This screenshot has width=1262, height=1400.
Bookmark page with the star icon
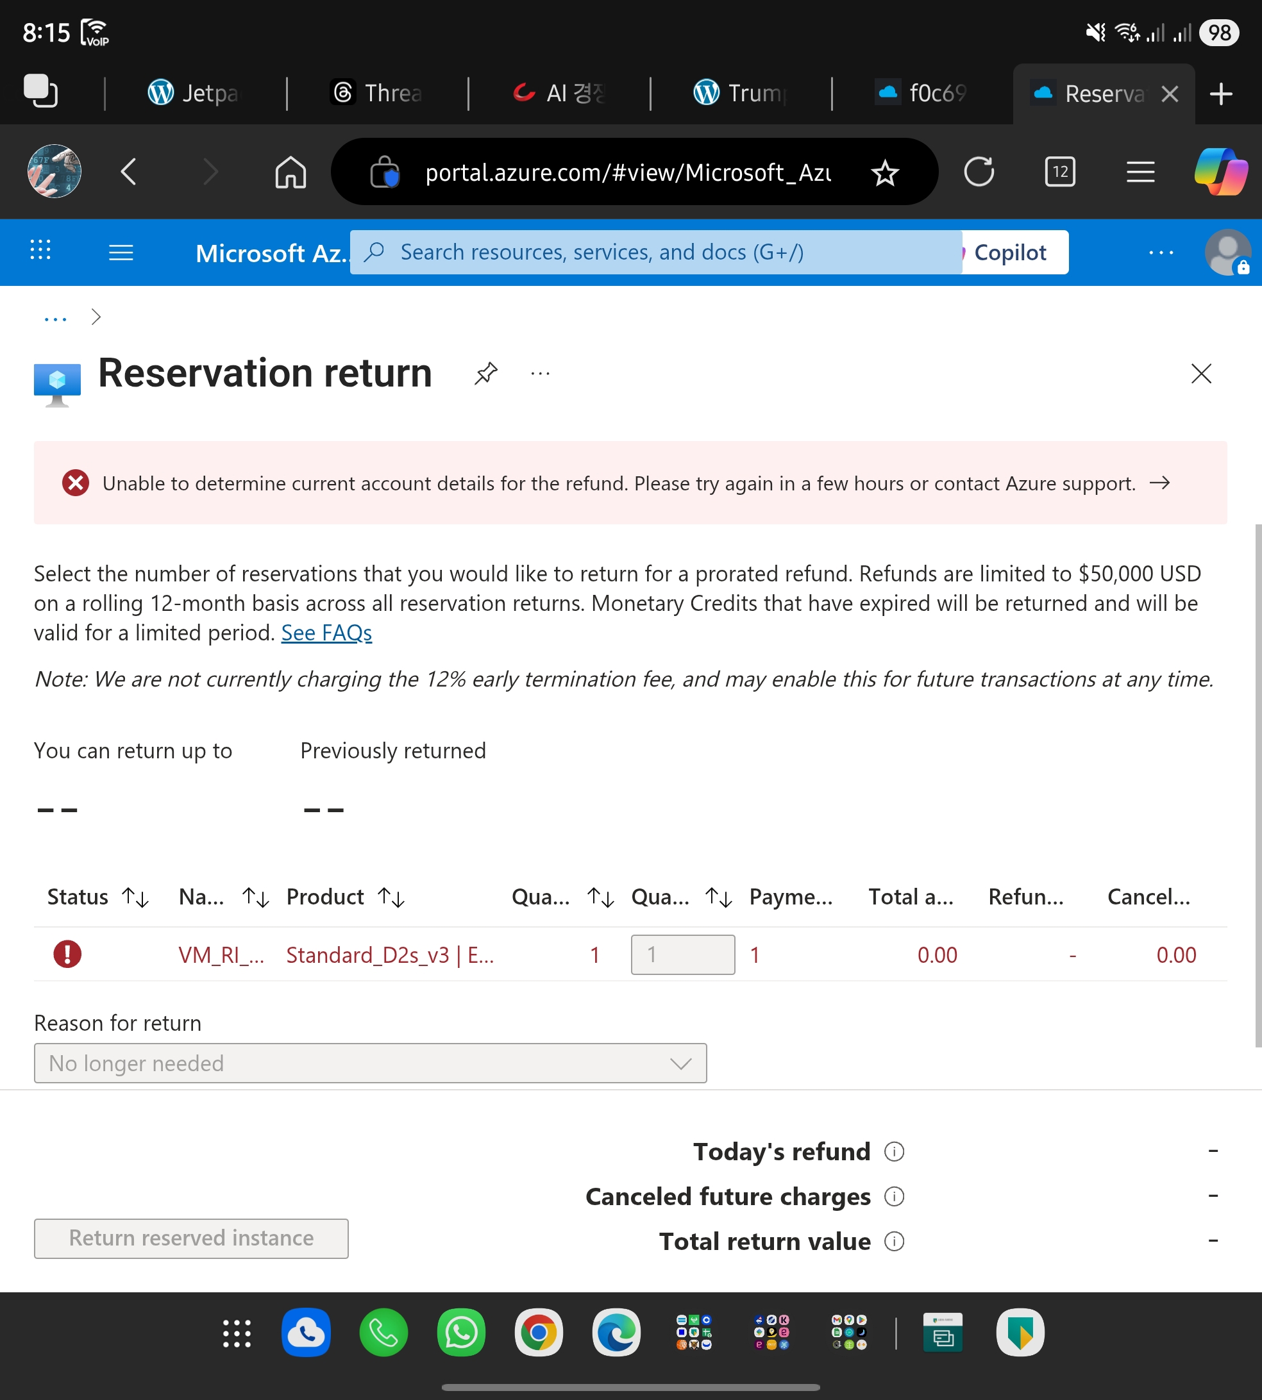point(885,172)
